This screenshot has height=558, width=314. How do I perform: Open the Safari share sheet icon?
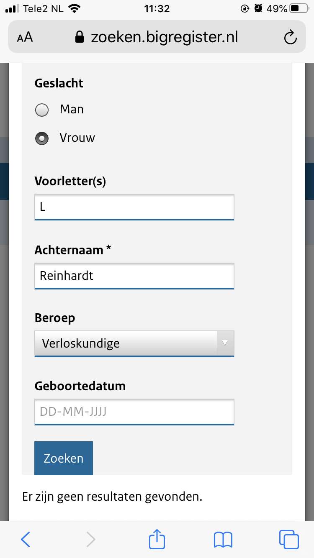coord(157,539)
